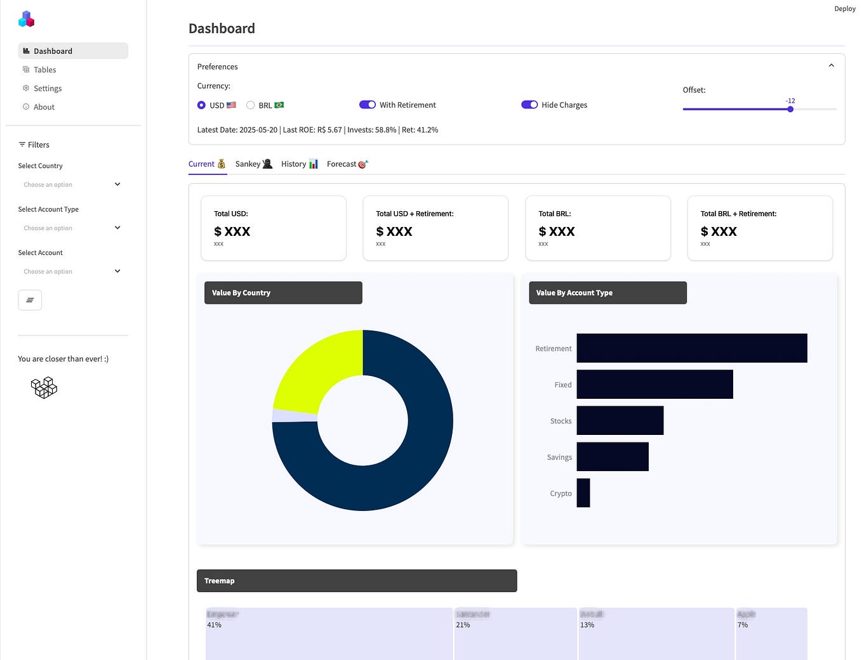Viewport: 862px width, 660px height.
Task: Select the BRL currency radio button
Action: click(251, 105)
